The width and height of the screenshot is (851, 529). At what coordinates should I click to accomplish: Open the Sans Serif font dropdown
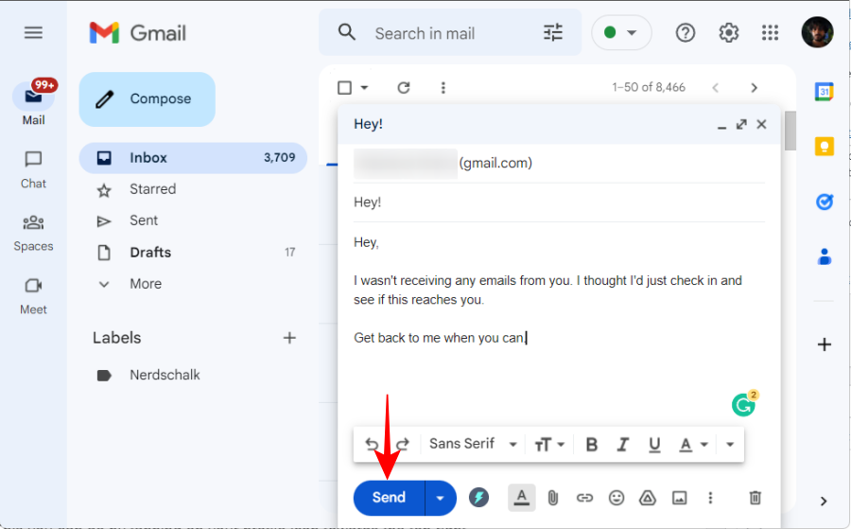pyautogui.click(x=473, y=444)
